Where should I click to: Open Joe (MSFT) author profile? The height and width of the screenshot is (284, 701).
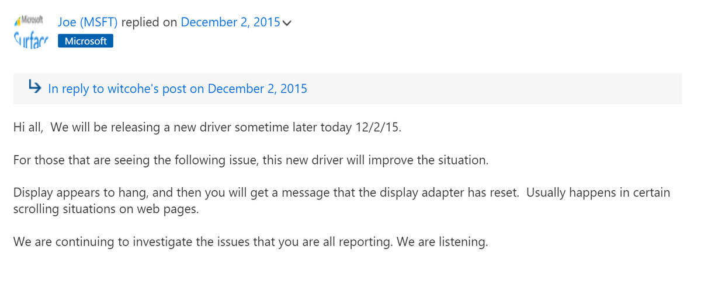(x=88, y=23)
